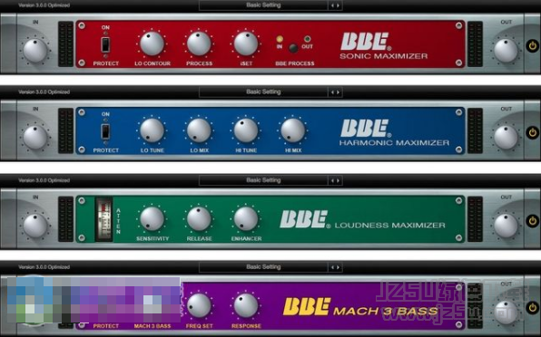Select next preset arrow on Sonic Maximizer

338,5
